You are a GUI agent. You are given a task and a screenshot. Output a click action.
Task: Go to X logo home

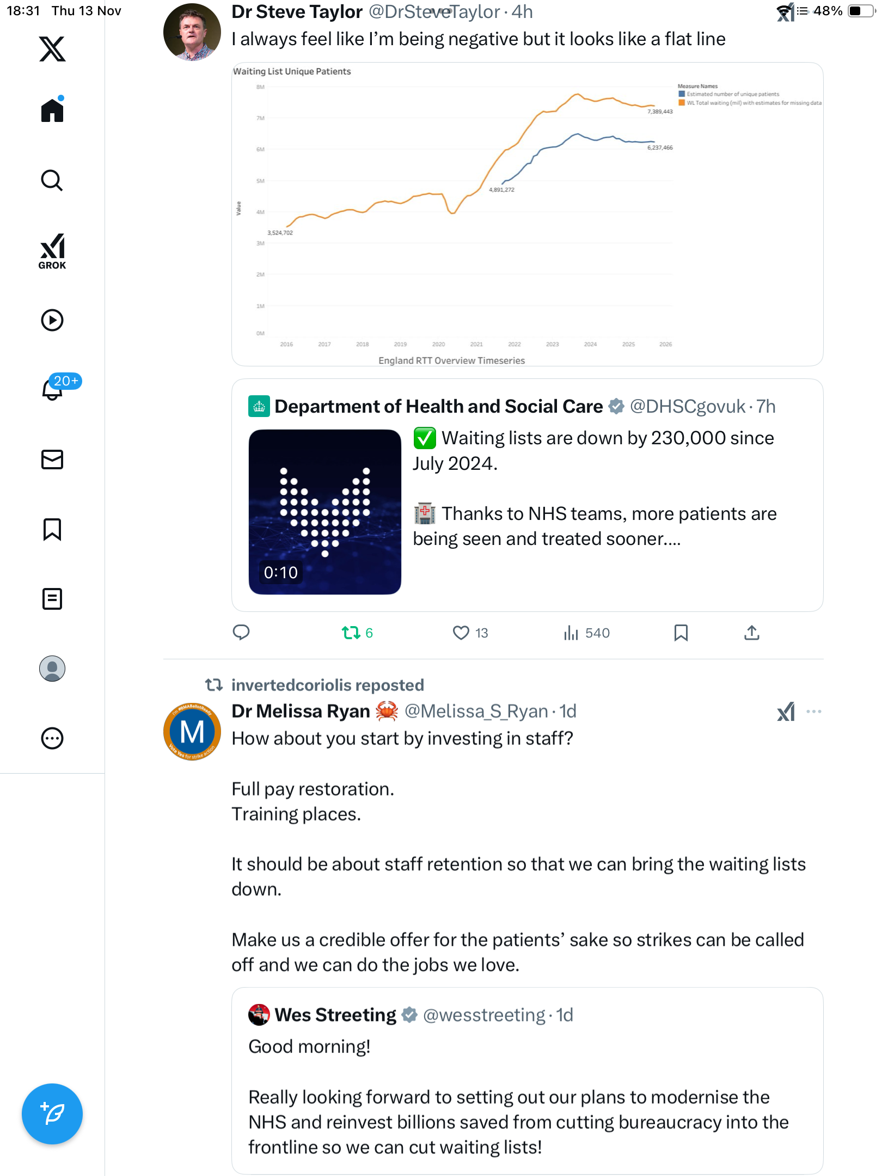(x=52, y=49)
